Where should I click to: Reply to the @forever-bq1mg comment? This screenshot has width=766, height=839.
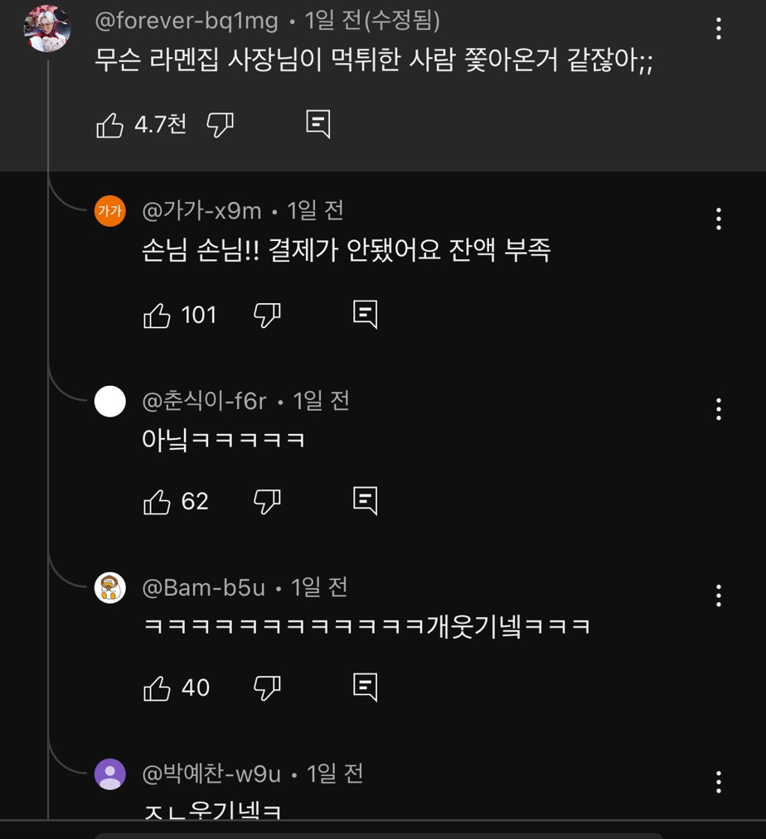pyautogui.click(x=318, y=123)
